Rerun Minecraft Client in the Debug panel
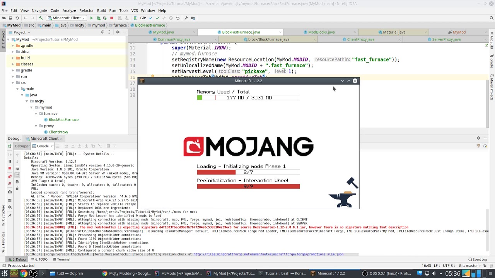This screenshot has height=278, width=495. (10, 146)
